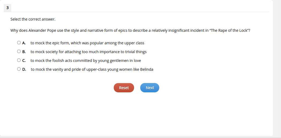
Task: Click the bold "C." letter label
Action: (x=24, y=61)
